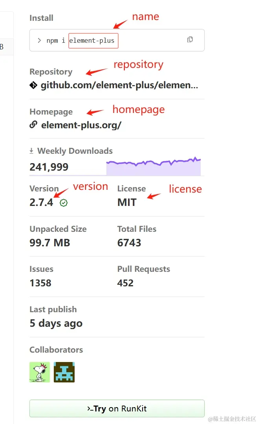Open the pixel-art collaborator avatar
258x424 pixels.
pos(64,372)
